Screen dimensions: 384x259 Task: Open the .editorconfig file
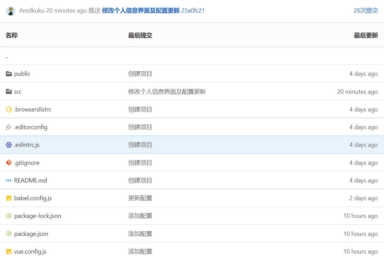point(31,127)
